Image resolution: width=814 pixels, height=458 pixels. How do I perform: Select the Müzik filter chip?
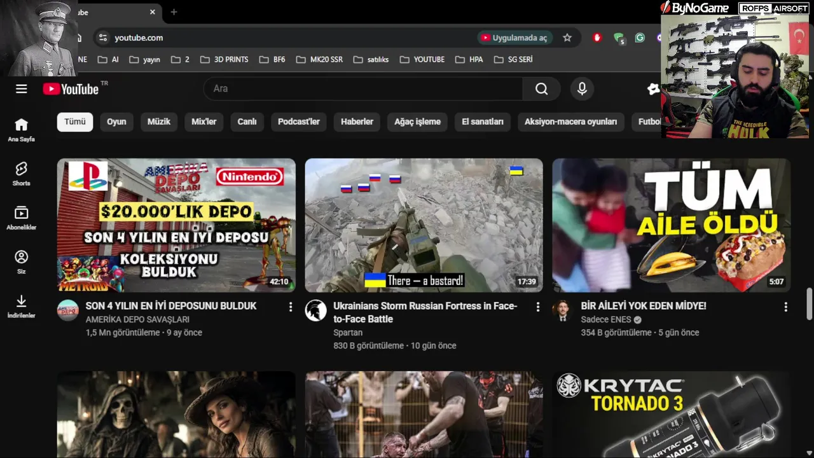(x=159, y=122)
